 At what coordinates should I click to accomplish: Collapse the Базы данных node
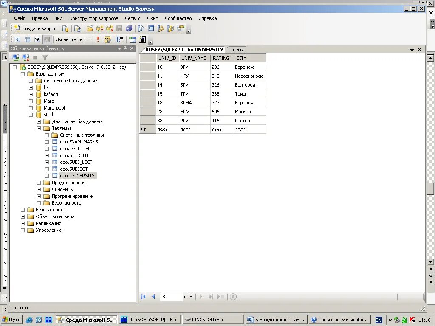point(23,74)
